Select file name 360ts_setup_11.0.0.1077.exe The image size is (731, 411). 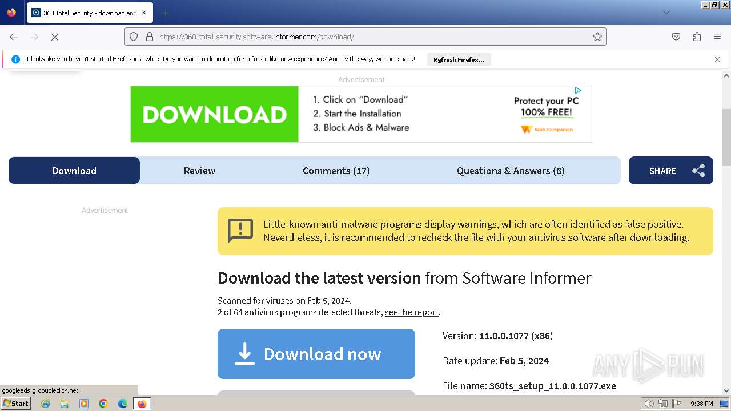553,386
